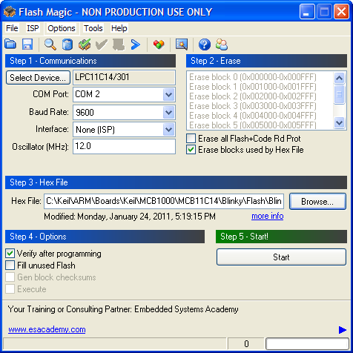This screenshot has height=353, width=353.
Task: Select Erase block 5 list entry
Action: pos(253,125)
